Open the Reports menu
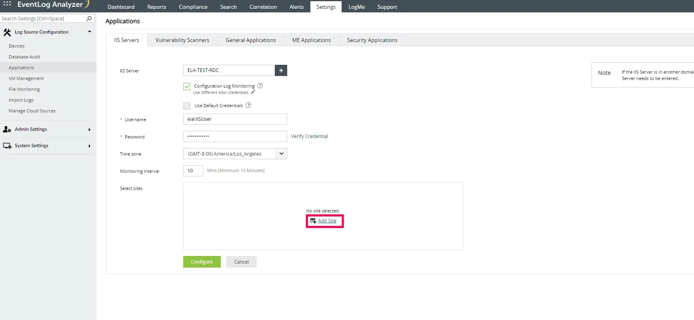This screenshot has width=694, height=320. [x=157, y=7]
